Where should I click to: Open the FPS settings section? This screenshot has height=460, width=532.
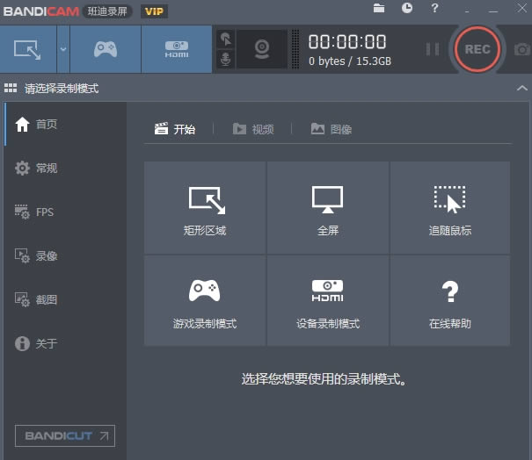point(66,212)
